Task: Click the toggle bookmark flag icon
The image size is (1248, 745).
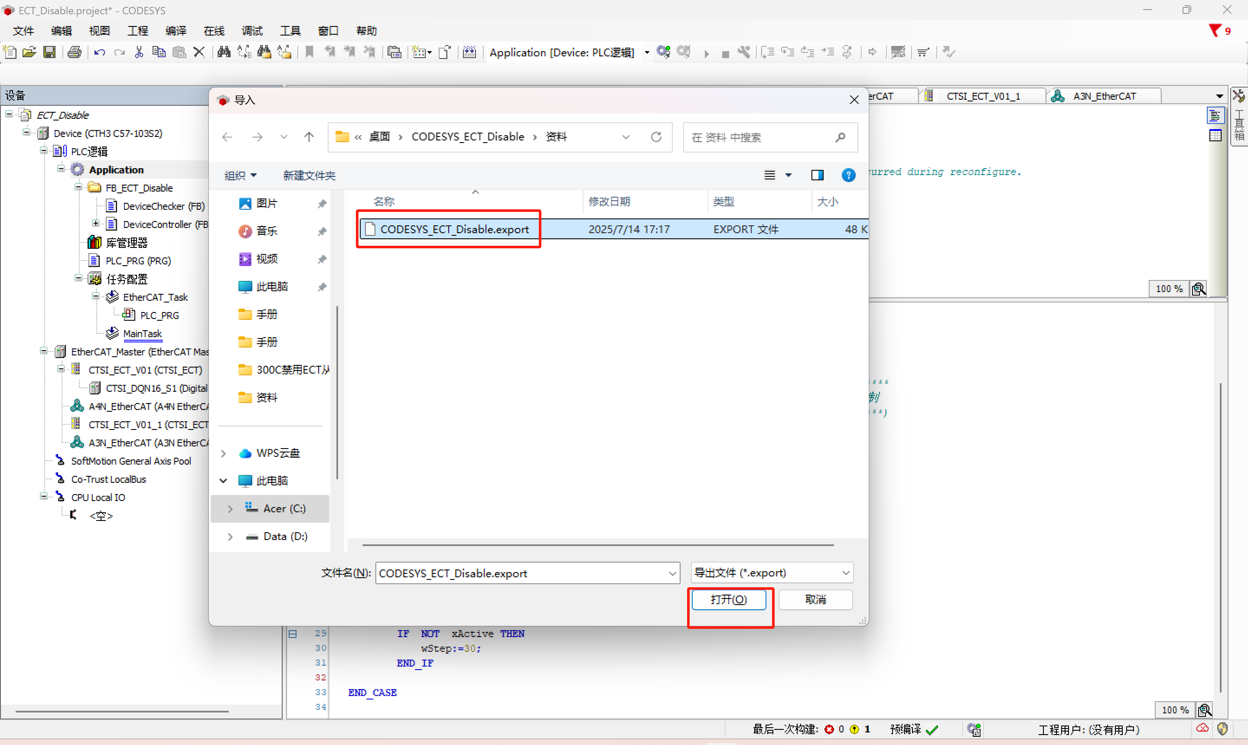Action: [310, 52]
